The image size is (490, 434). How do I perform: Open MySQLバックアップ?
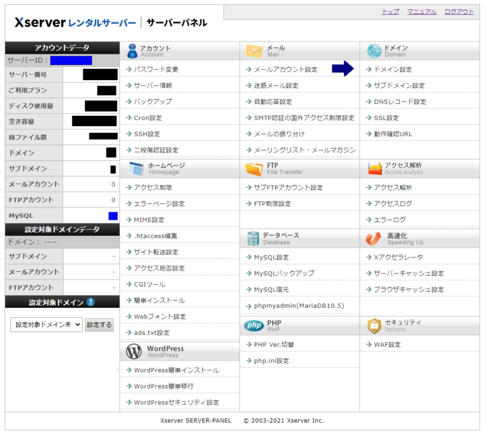tap(284, 273)
